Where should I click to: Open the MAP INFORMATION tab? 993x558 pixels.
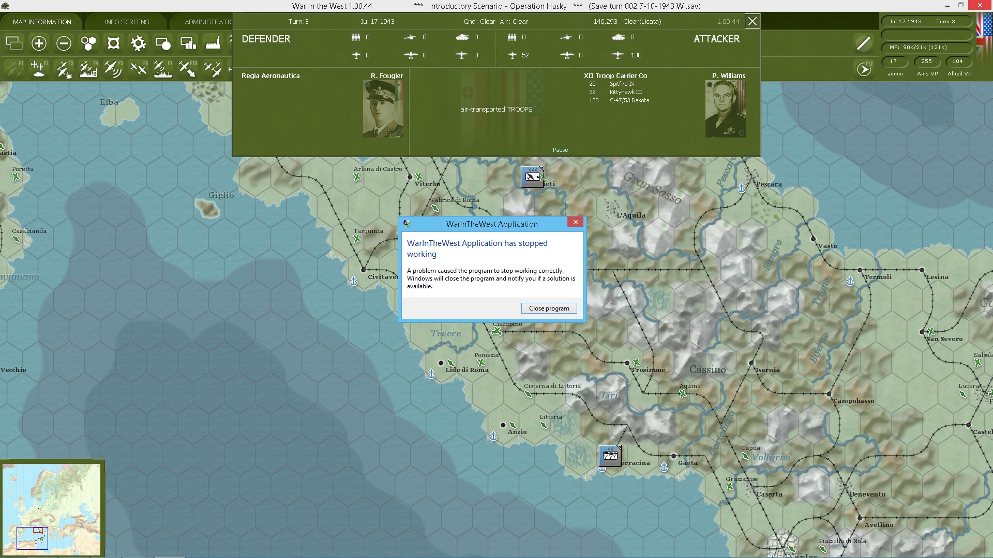click(x=42, y=22)
